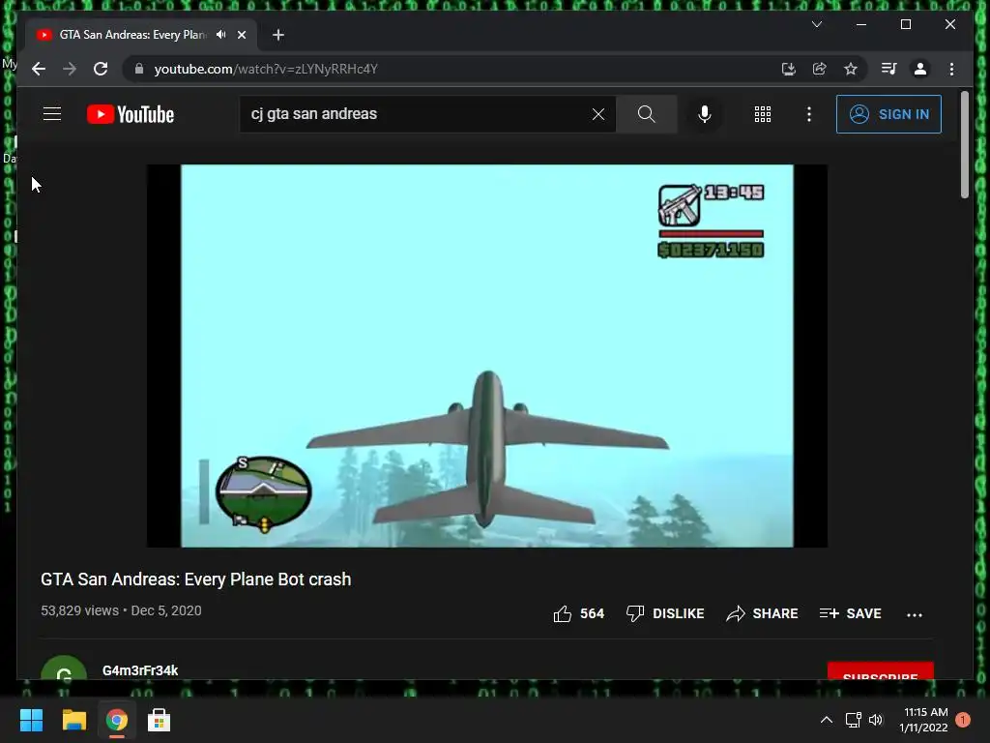Open File Explorer from taskbar

coord(73,720)
